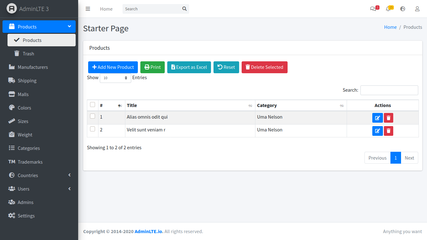
Task: Check the checkbox for row 1
Action: coord(93,116)
